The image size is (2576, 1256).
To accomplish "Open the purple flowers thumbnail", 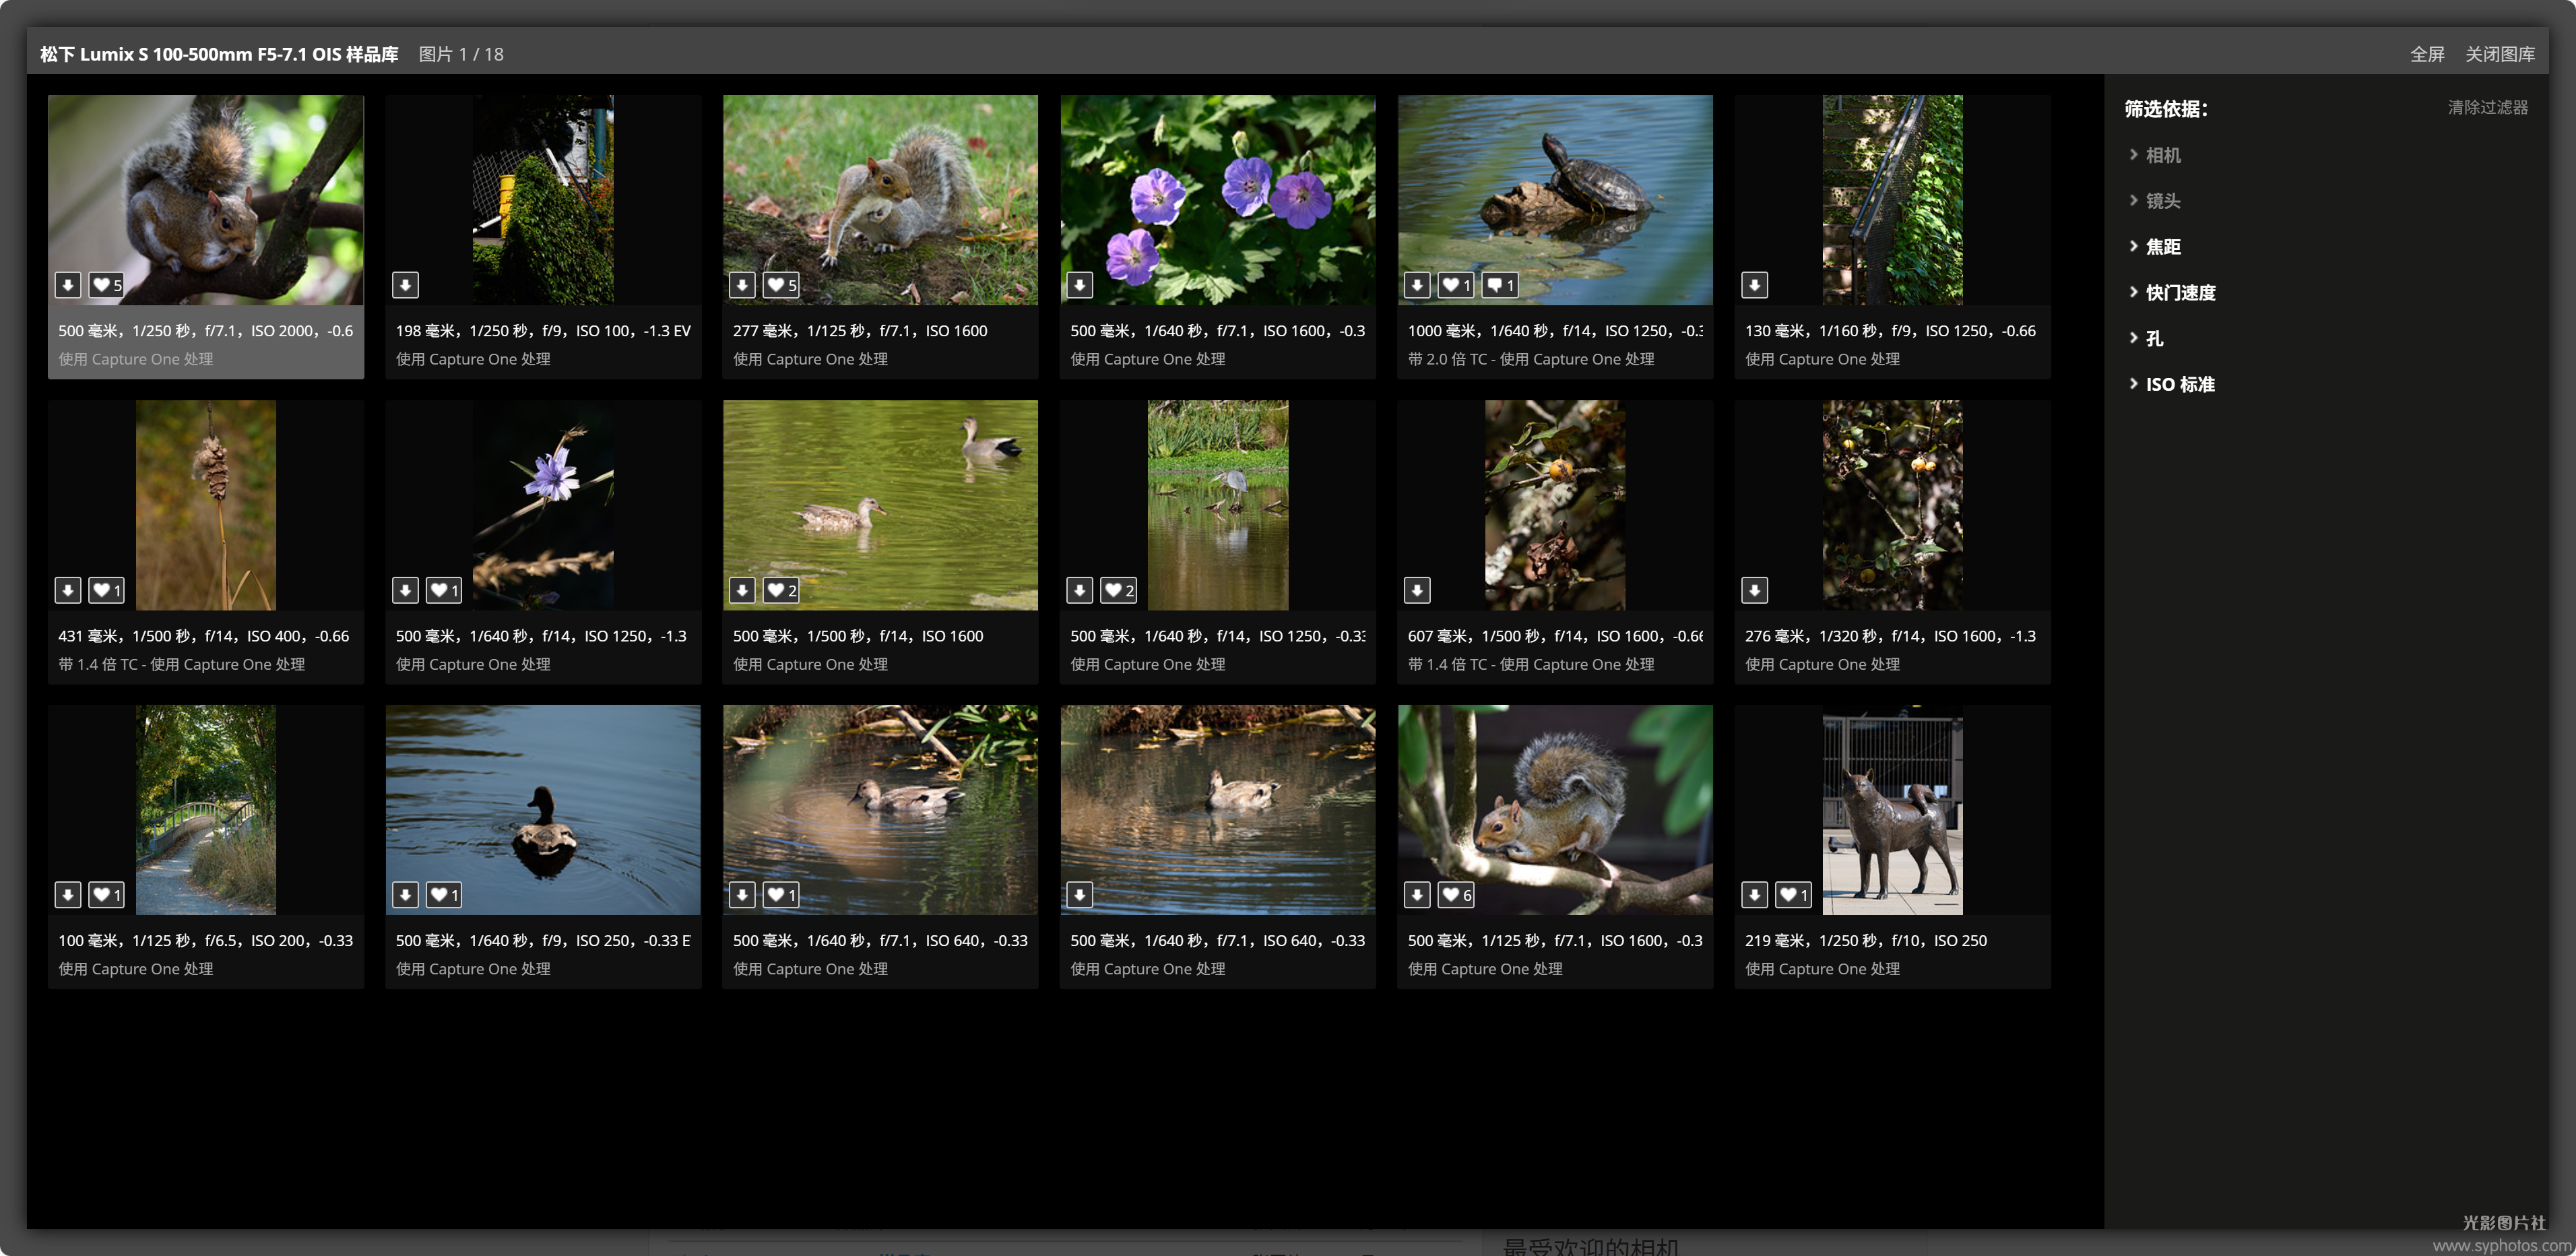I will pyautogui.click(x=1218, y=200).
